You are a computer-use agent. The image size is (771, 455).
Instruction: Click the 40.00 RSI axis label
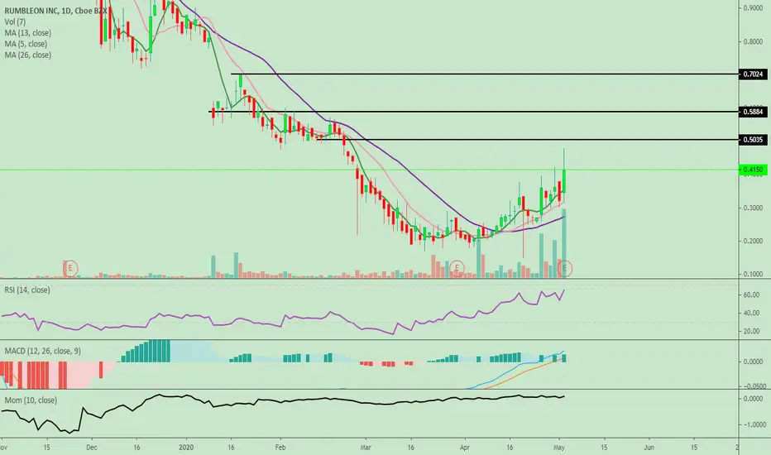752,313
